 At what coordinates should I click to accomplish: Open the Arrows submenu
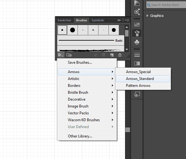[86, 72]
